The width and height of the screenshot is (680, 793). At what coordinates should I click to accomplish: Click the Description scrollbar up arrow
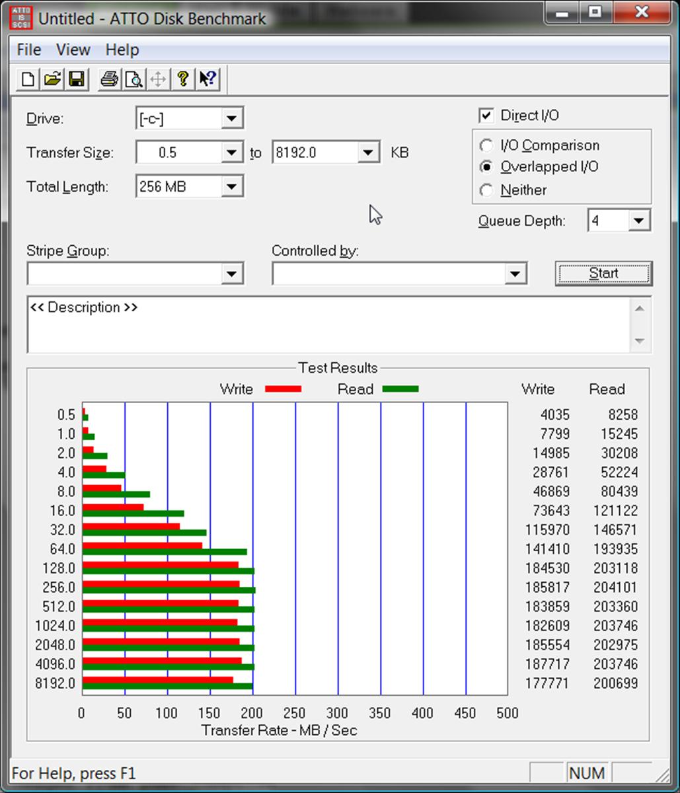coord(639,309)
